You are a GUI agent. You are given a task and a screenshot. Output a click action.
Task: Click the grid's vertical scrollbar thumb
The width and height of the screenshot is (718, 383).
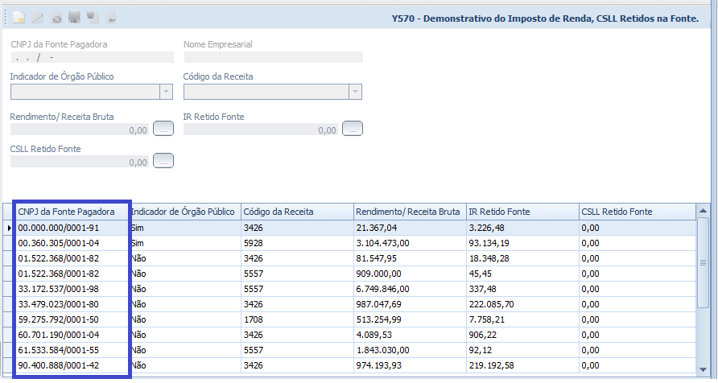click(703, 262)
